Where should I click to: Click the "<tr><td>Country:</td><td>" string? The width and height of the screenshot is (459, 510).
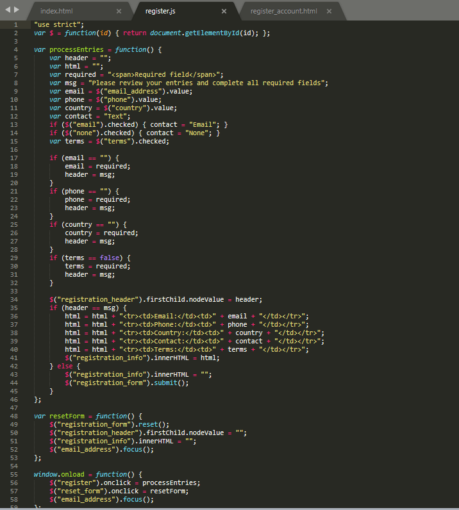(x=172, y=333)
